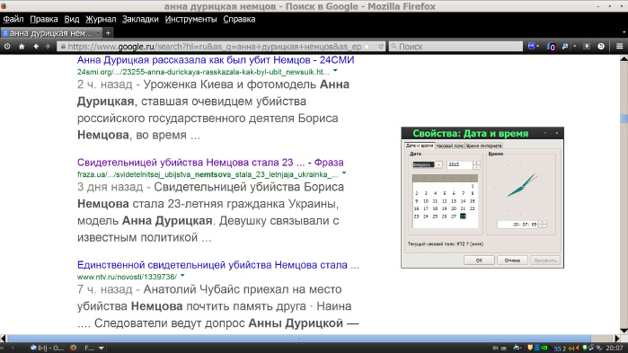Image resolution: width=628 pixels, height=353 pixels.
Task: Switch to the 'Время Интернета' dialog tab
Action: (483, 146)
